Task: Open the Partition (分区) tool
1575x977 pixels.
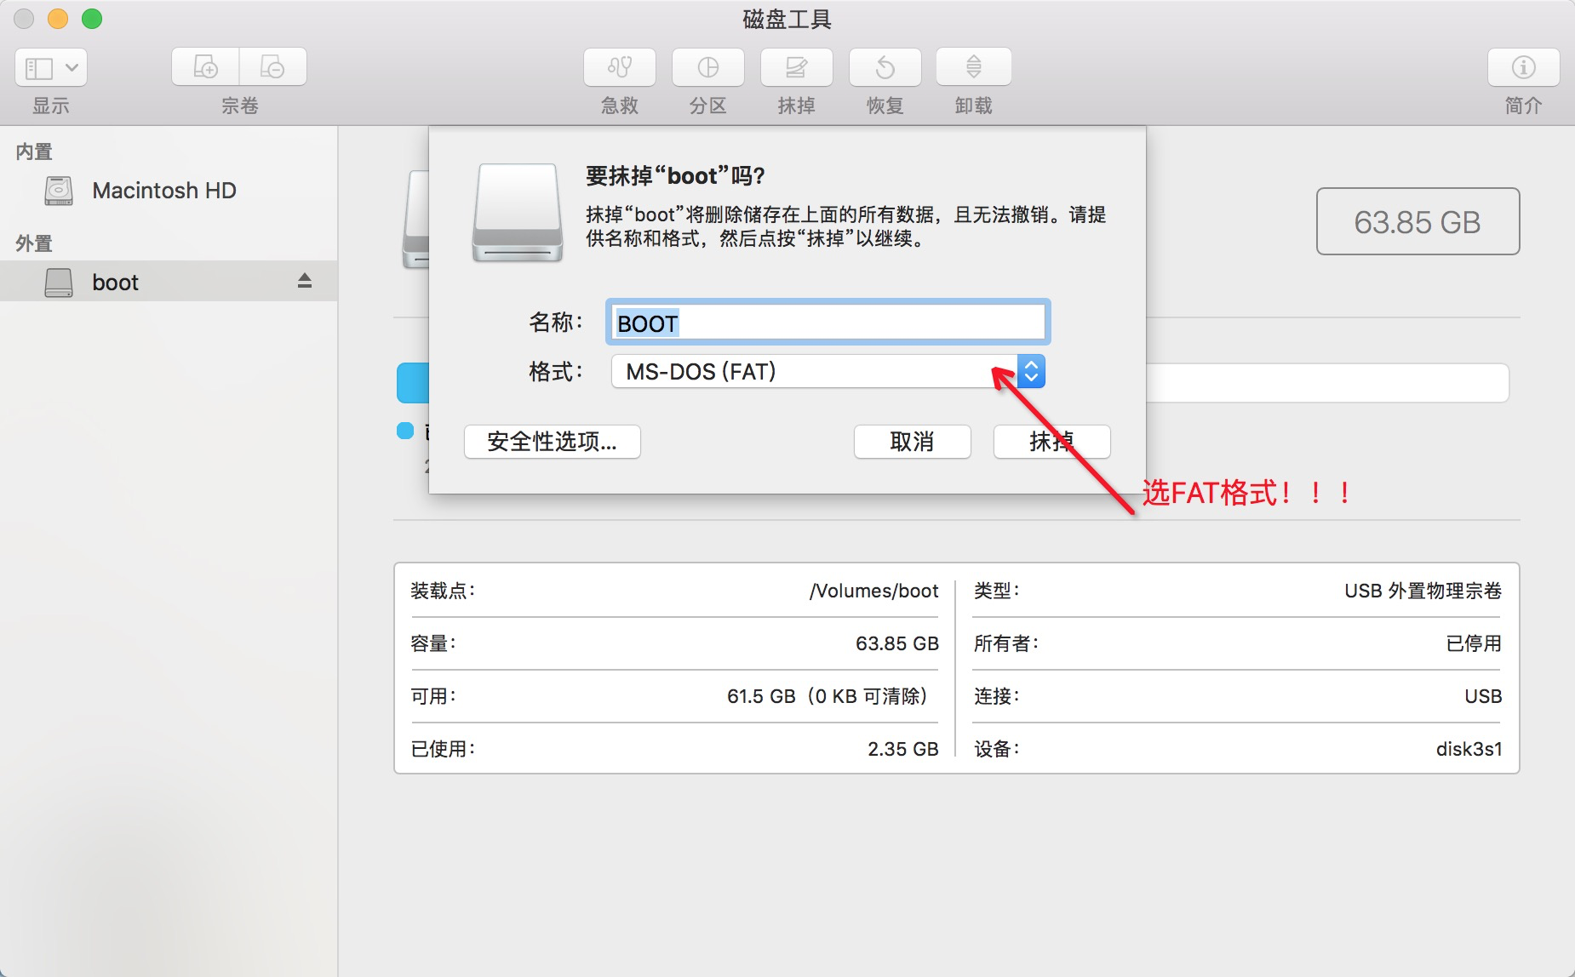Action: (x=708, y=67)
